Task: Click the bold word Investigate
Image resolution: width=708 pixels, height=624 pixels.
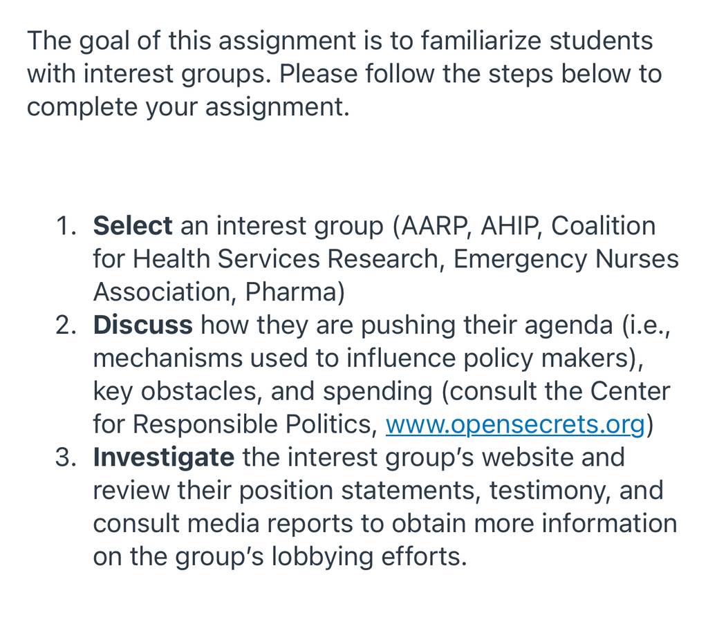Action: [163, 457]
